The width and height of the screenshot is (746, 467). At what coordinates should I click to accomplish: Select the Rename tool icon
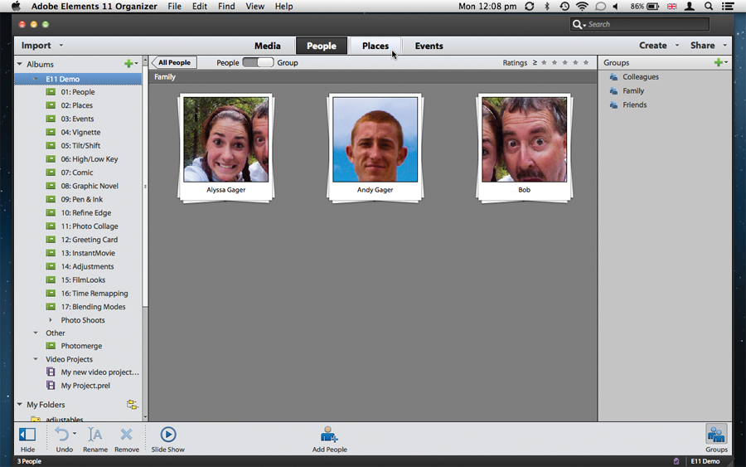[x=94, y=434]
